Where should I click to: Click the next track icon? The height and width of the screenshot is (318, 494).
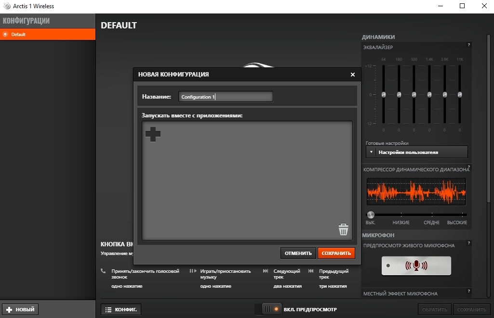[x=266, y=271]
